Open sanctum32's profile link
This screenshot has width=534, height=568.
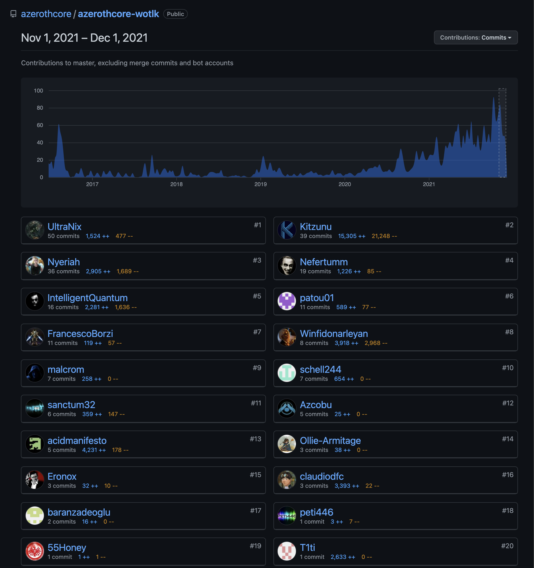coord(71,405)
